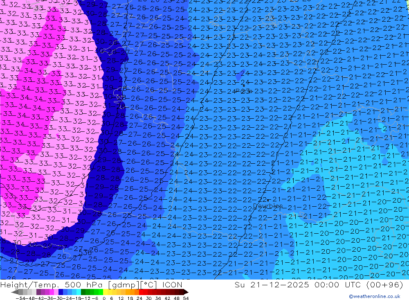Click the Deurbies city label on map
The width and height of the screenshot is (409, 300).
tap(268, 206)
